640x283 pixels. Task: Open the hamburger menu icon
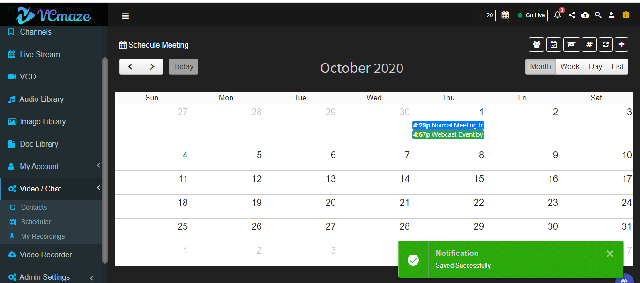126,16
